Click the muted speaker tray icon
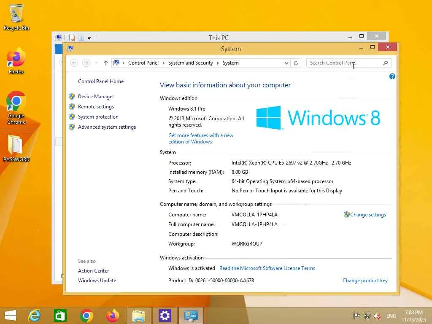Image resolution: width=432 pixels, height=324 pixels. tap(377, 316)
